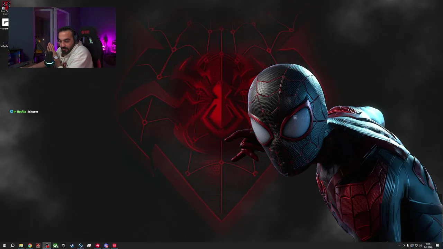Open the notification center icon
443x249 pixels.
[x=437, y=246]
